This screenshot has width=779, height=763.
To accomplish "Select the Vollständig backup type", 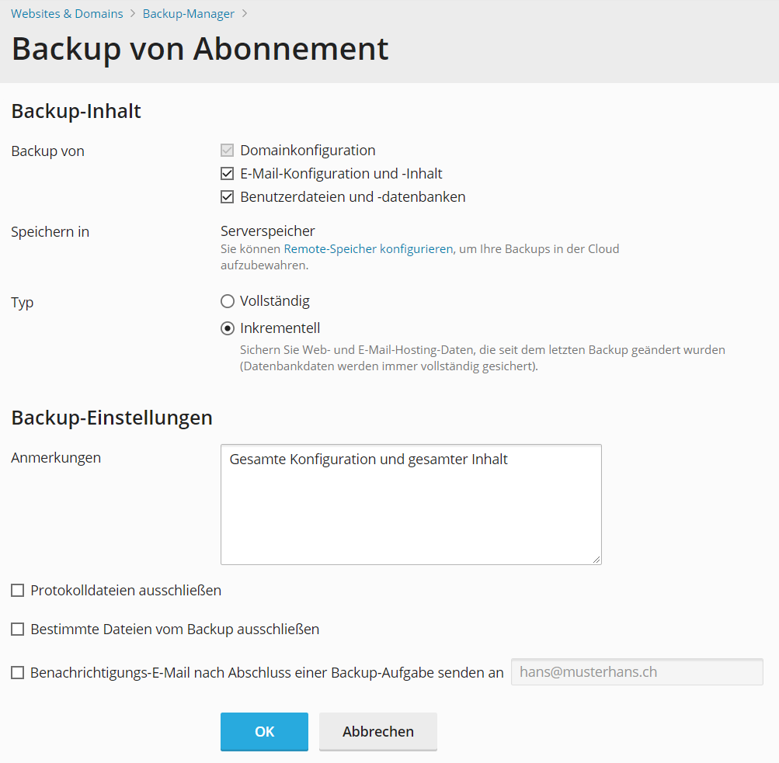I will coord(228,301).
